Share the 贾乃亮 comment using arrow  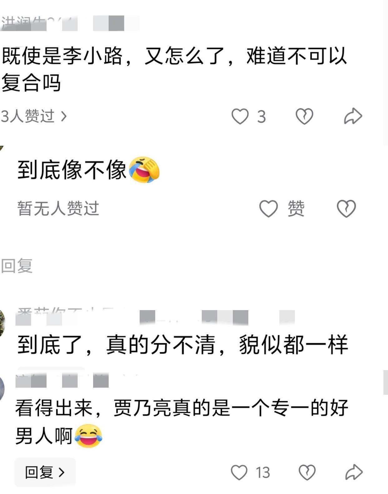[354, 472]
